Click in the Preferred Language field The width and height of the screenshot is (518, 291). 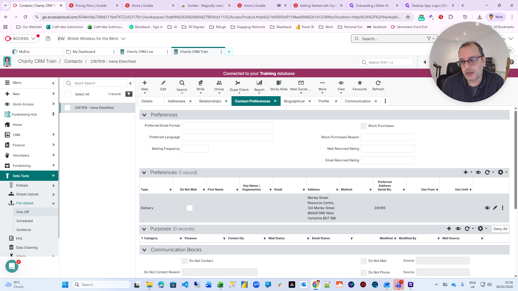[227, 137]
